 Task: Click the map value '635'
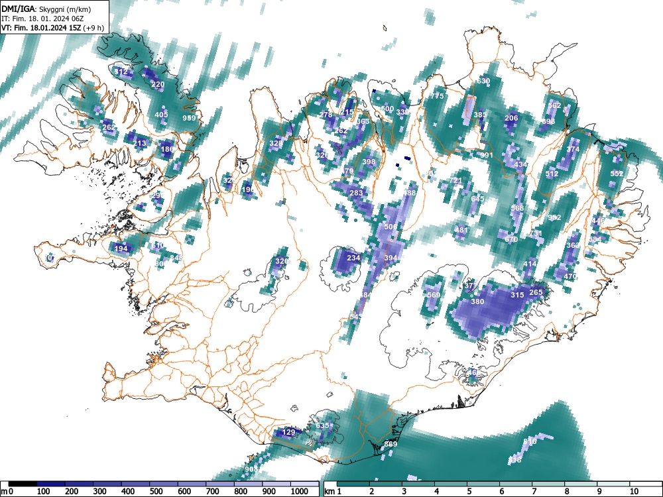pos(322,425)
